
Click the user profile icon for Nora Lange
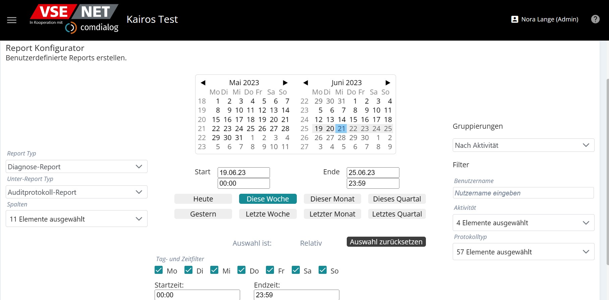pyautogui.click(x=514, y=19)
